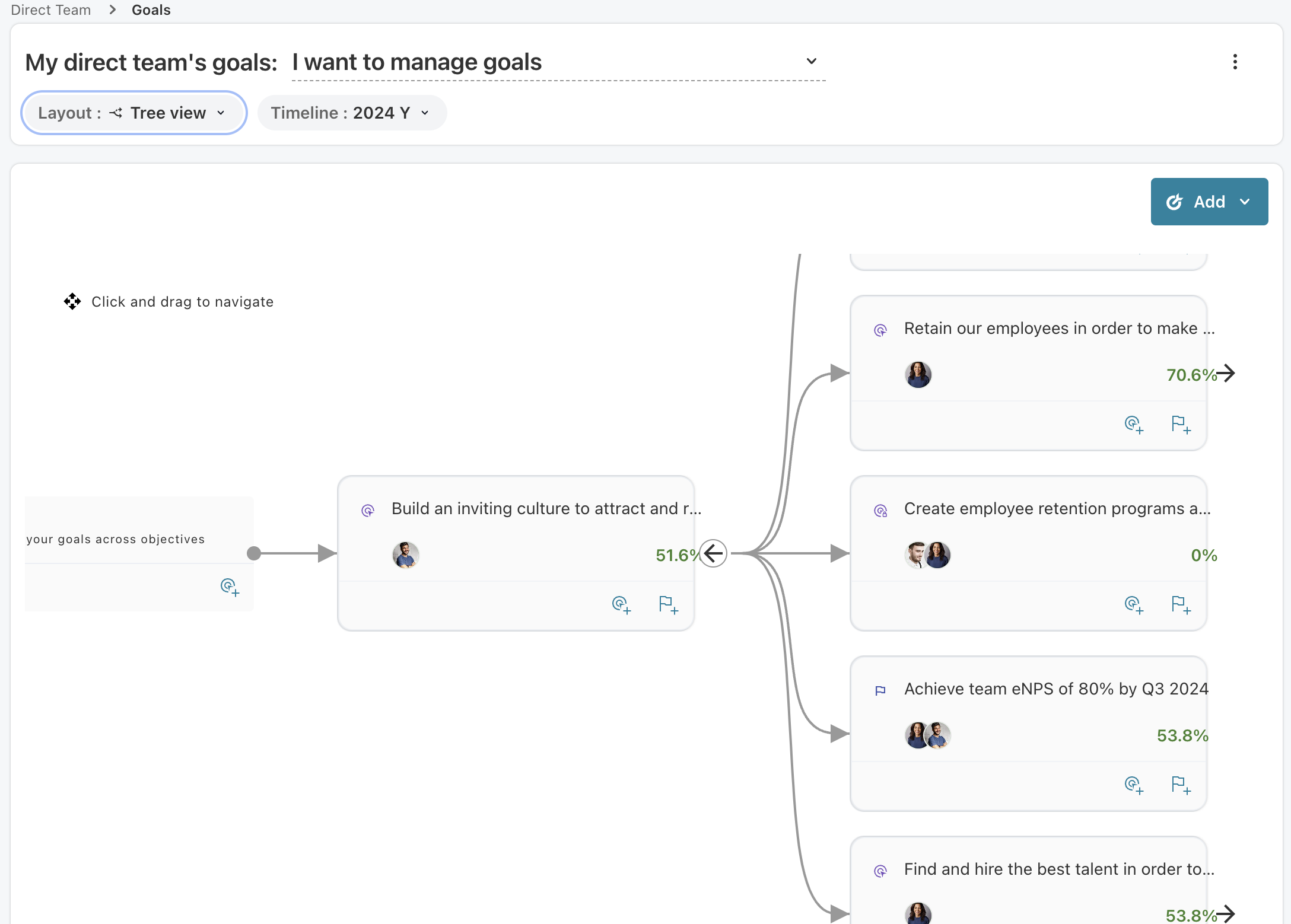The width and height of the screenshot is (1291, 924).
Task: Add objective icon on the root goals card
Action: [x=230, y=587]
